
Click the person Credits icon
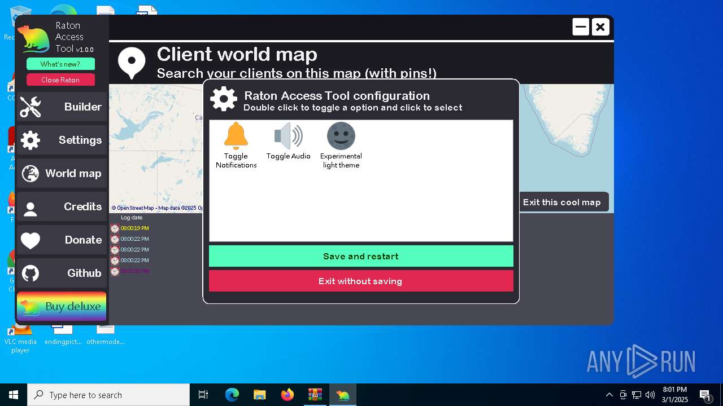31,209
